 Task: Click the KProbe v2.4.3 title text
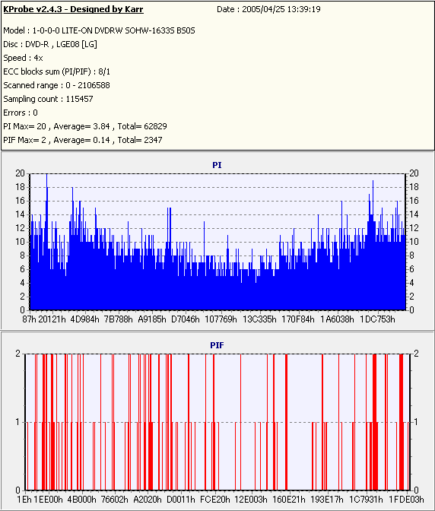pyautogui.click(x=73, y=9)
